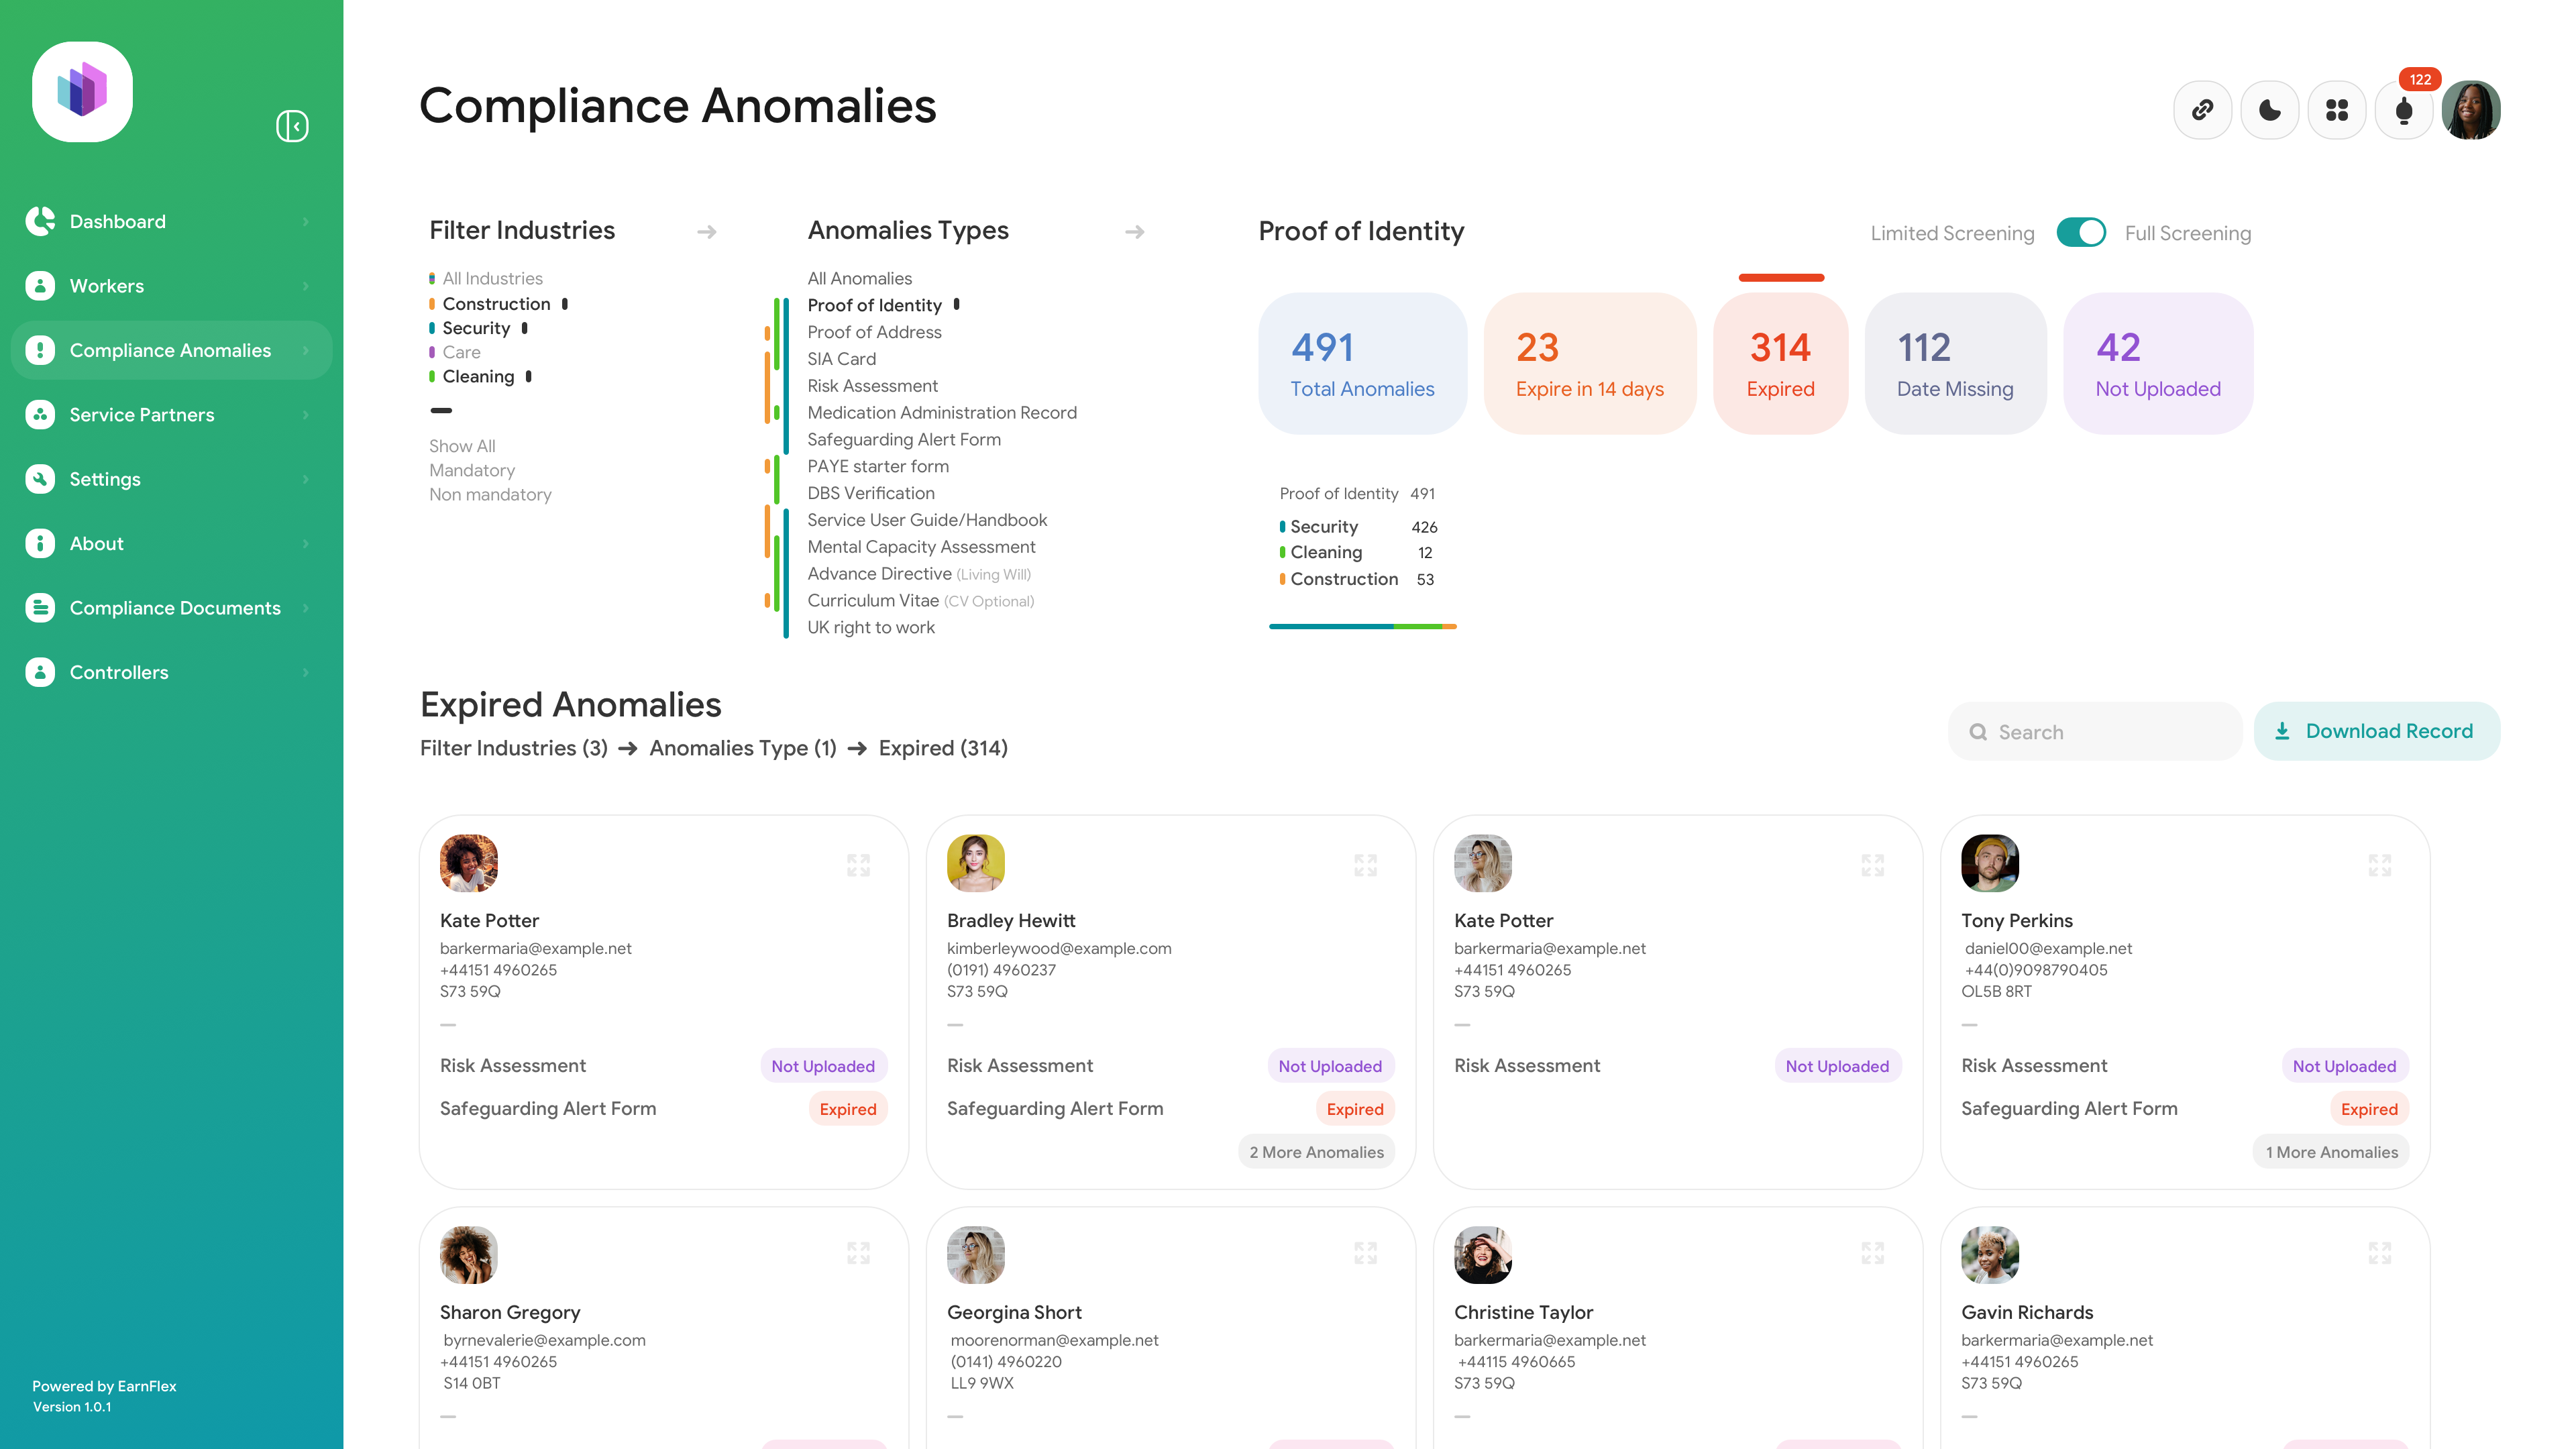This screenshot has width=2576, height=1449.
Task: Switch to dark mode moon icon
Action: coord(2269,110)
